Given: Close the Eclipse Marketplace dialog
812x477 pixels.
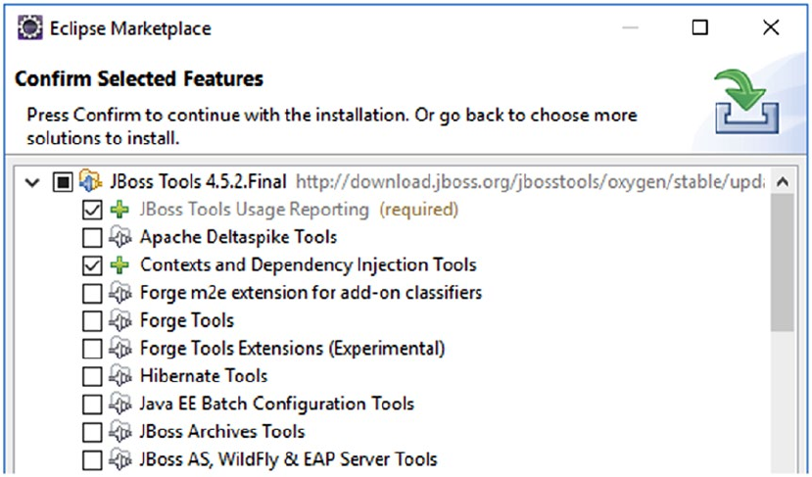Looking at the screenshot, I should pos(771,27).
